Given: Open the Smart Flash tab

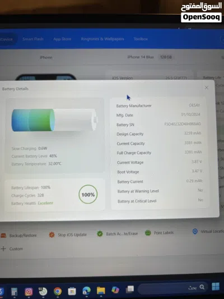Looking at the screenshot, I should coord(33,39).
